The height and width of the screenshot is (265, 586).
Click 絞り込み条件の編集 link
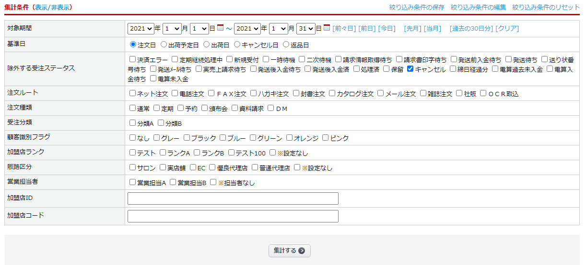(478, 7)
